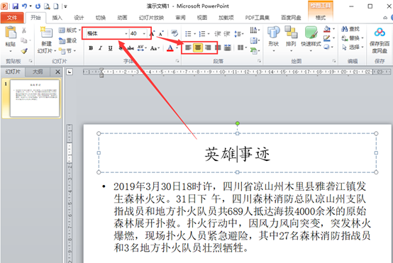Click the Save to Baidu Netdisk icon

tap(380, 33)
